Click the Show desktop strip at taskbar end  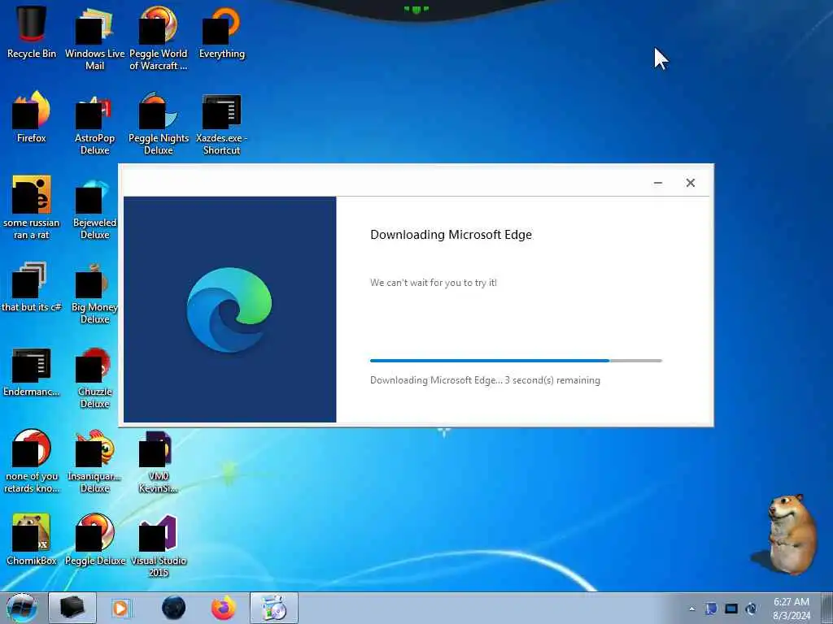tap(826, 608)
